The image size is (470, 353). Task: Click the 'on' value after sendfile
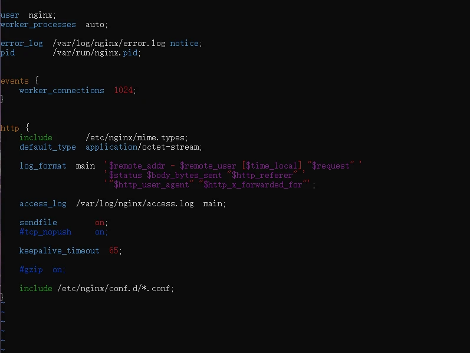(x=100, y=223)
